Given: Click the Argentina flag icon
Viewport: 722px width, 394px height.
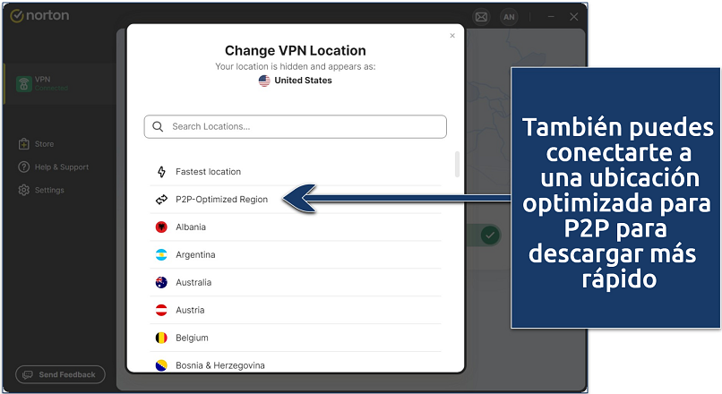Looking at the screenshot, I should (161, 255).
